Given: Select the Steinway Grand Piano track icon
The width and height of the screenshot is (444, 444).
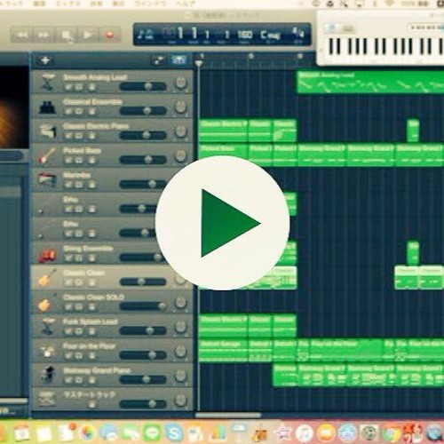Looking at the screenshot, I should coord(48,375).
